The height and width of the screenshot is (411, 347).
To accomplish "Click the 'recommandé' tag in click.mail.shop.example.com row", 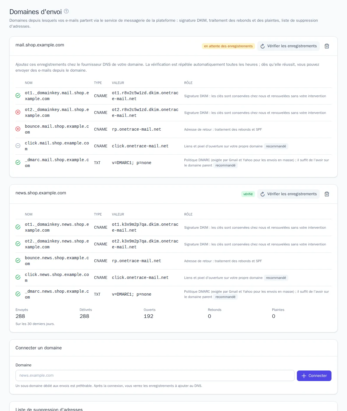I will [x=276, y=146].
